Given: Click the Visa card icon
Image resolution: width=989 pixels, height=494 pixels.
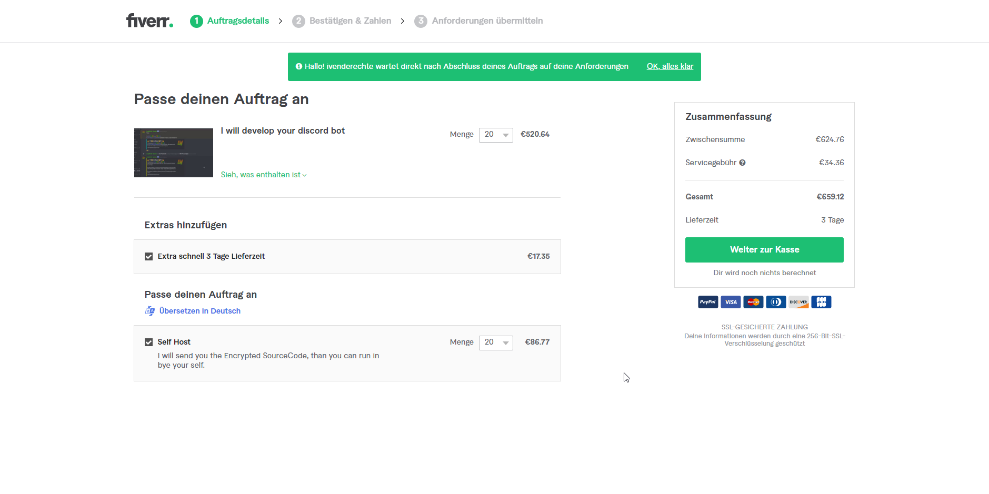Looking at the screenshot, I should pos(731,302).
